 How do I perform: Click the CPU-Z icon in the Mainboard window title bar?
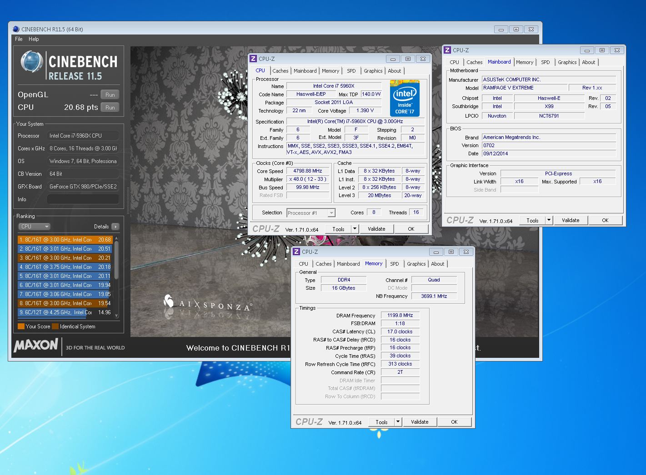(x=447, y=50)
